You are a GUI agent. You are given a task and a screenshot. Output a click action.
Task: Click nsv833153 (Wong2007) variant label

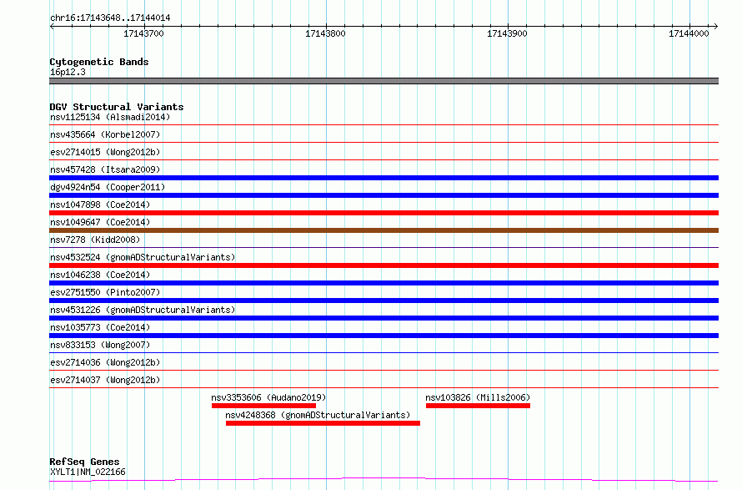point(100,345)
